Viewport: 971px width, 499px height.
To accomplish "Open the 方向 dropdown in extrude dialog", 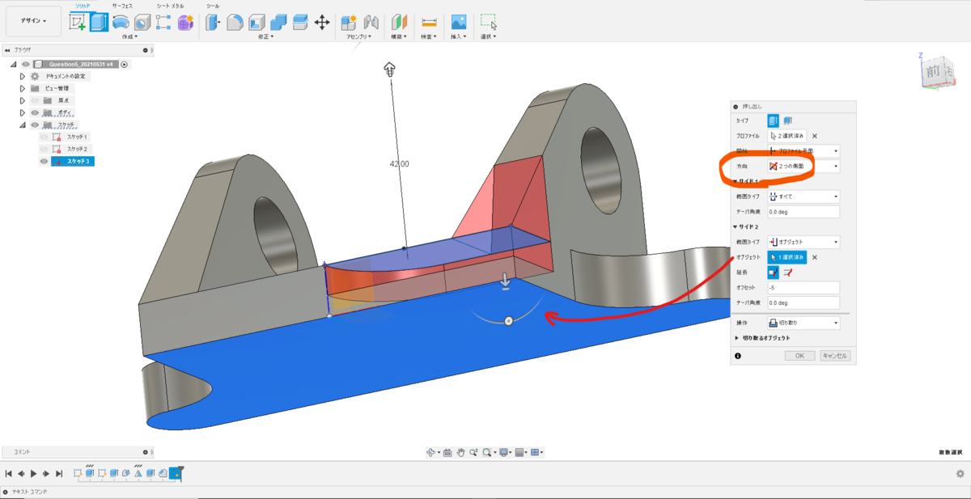I will (x=804, y=166).
